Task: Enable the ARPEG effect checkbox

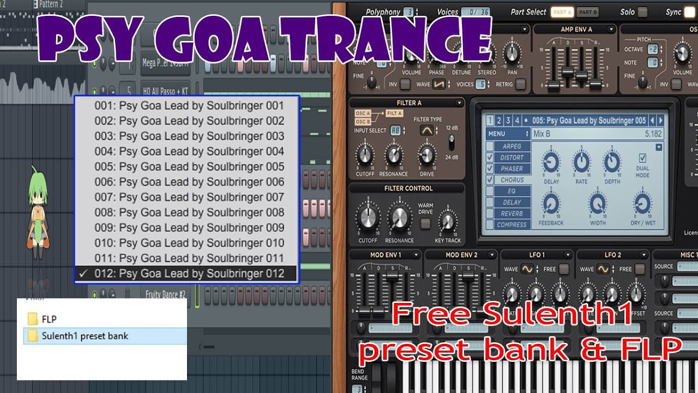Action: [490, 146]
